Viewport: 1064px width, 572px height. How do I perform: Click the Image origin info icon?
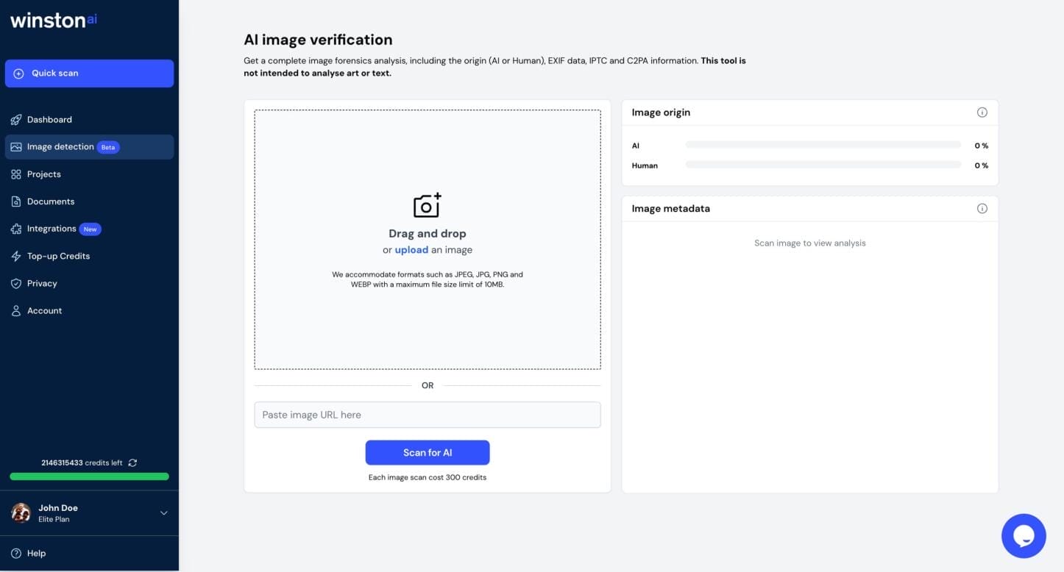(x=982, y=112)
